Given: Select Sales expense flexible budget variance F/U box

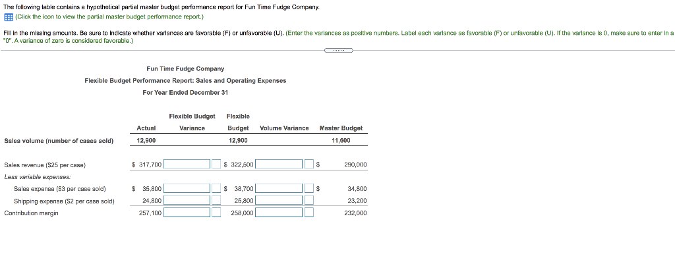Looking at the screenshot, I should click(x=216, y=188).
